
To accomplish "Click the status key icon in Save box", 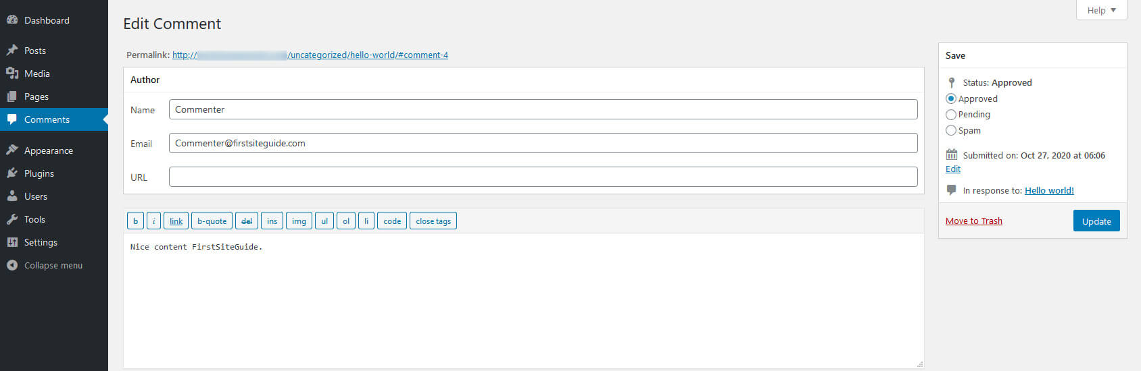I will 952,82.
